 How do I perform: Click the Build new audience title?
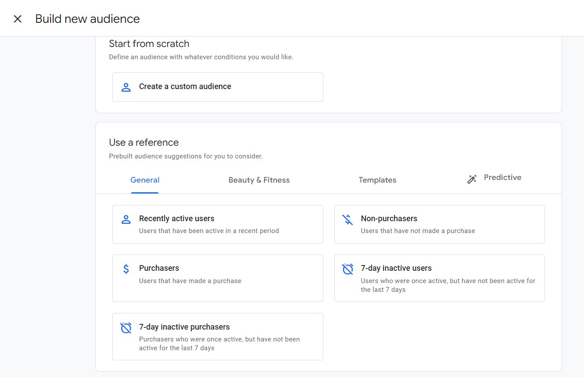87,19
